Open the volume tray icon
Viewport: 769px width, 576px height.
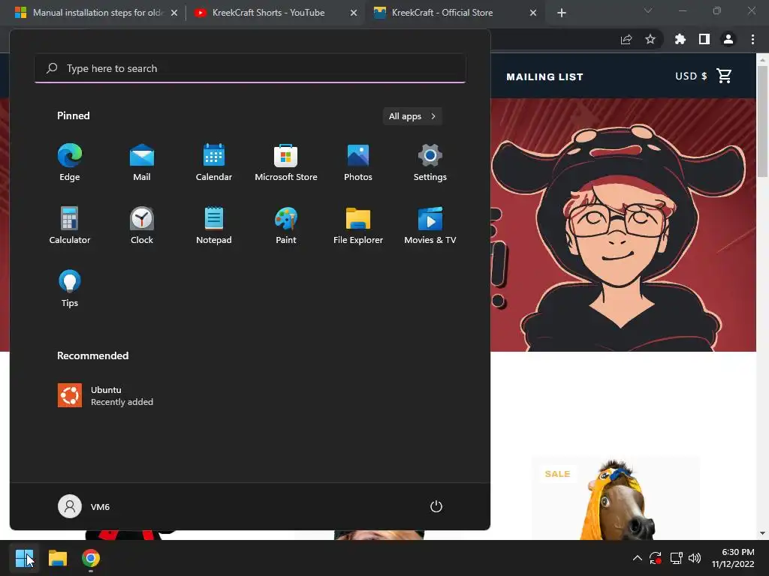pyautogui.click(x=695, y=558)
